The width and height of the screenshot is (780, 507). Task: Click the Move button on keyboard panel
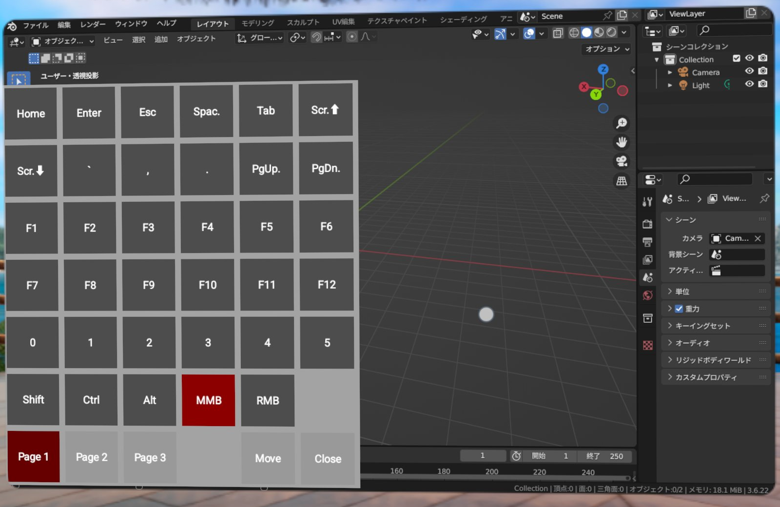(x=268, y=458)
